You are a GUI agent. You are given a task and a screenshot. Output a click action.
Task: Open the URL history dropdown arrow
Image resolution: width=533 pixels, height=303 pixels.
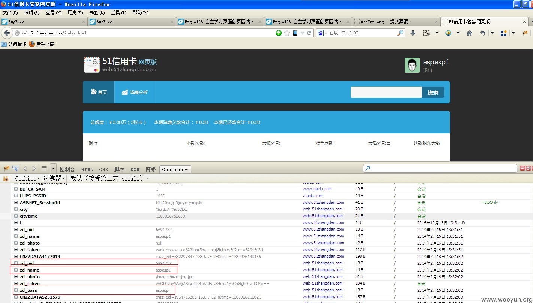pyautogui.click(x=303, y=33)
